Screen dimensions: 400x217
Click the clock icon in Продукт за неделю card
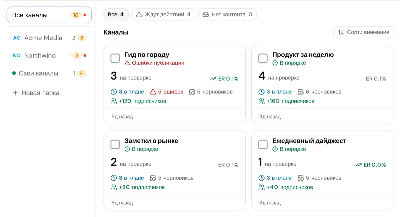(x=262, y=92)
